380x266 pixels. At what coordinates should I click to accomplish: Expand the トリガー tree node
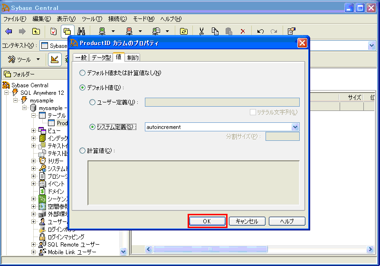[34, 161]
